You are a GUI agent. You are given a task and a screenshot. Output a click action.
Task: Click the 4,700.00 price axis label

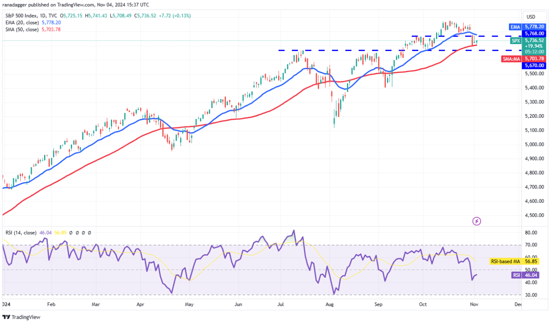[x=535, y=187]
